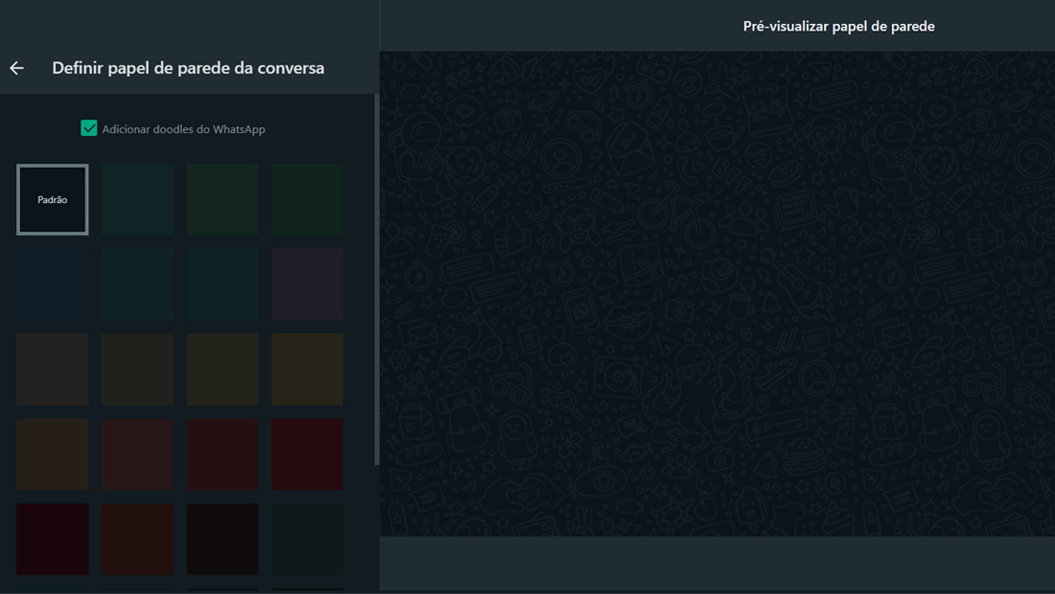
Task: Pick second swatch in second row, teal-green
Action: pos(137,285)
